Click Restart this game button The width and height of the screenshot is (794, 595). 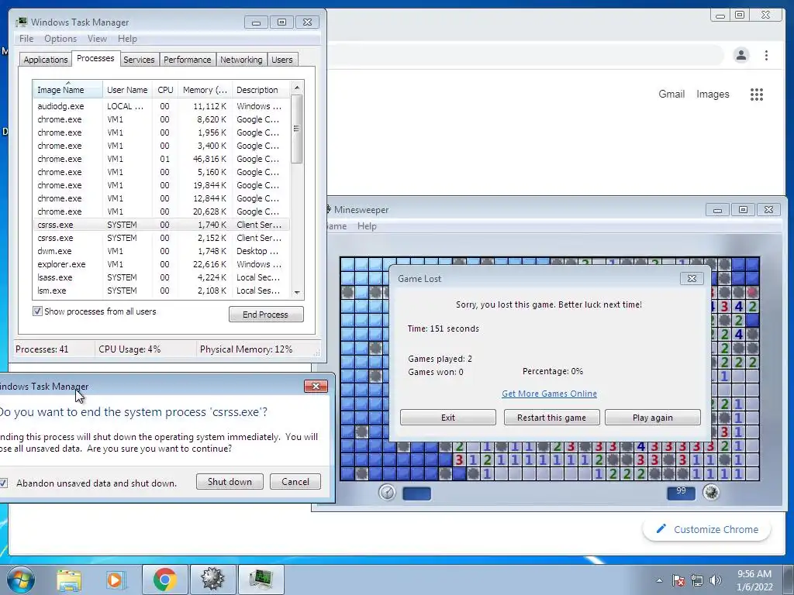coord(551,418)
